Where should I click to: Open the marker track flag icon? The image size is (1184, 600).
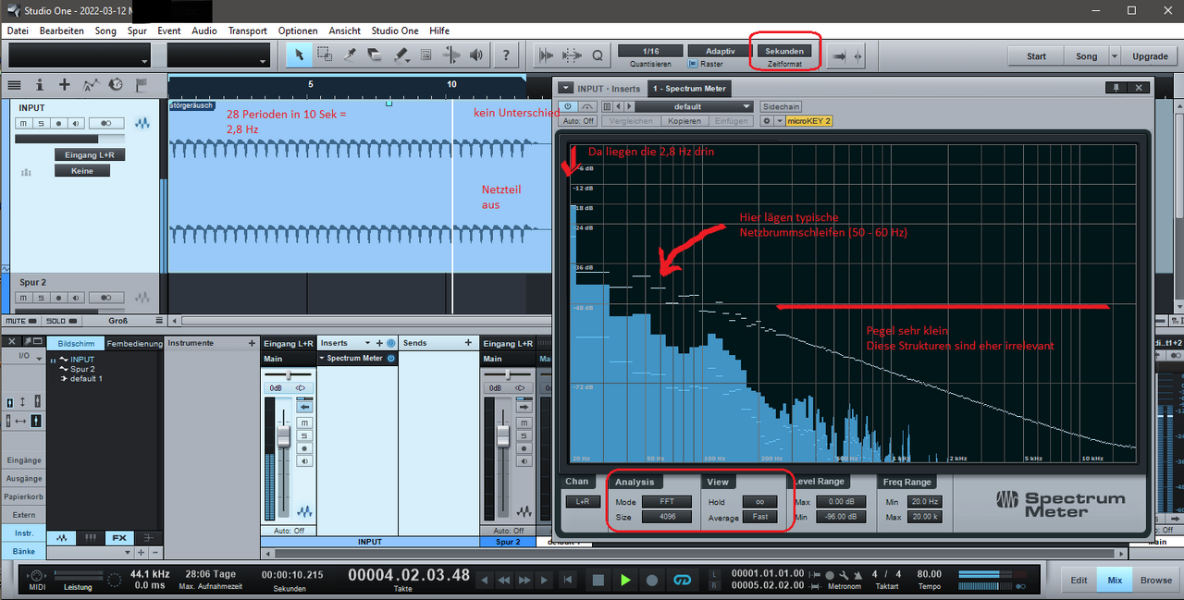click(141, 84)
